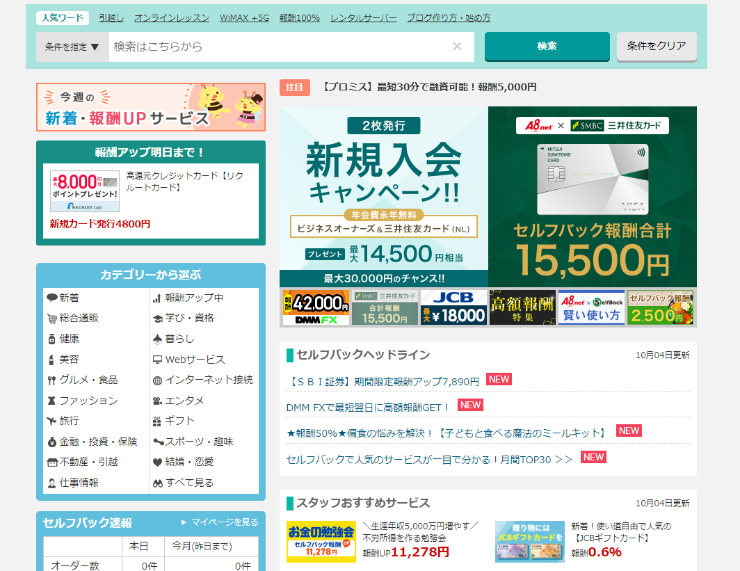Image resolution: width=740 pixels, height=571 pixels.
Task: Select the 高額報酬特集 banner thumbnail
Action: tap(522, 307)
